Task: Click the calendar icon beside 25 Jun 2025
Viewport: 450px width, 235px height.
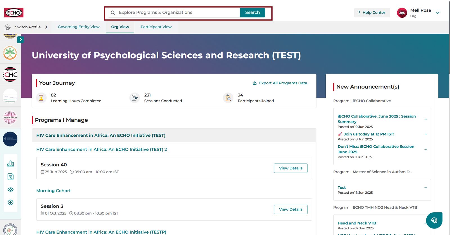Action: (42, 172)
